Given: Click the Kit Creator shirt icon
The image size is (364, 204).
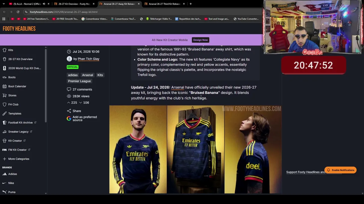Looking at the screenshot, I should (x=4, y=141).
